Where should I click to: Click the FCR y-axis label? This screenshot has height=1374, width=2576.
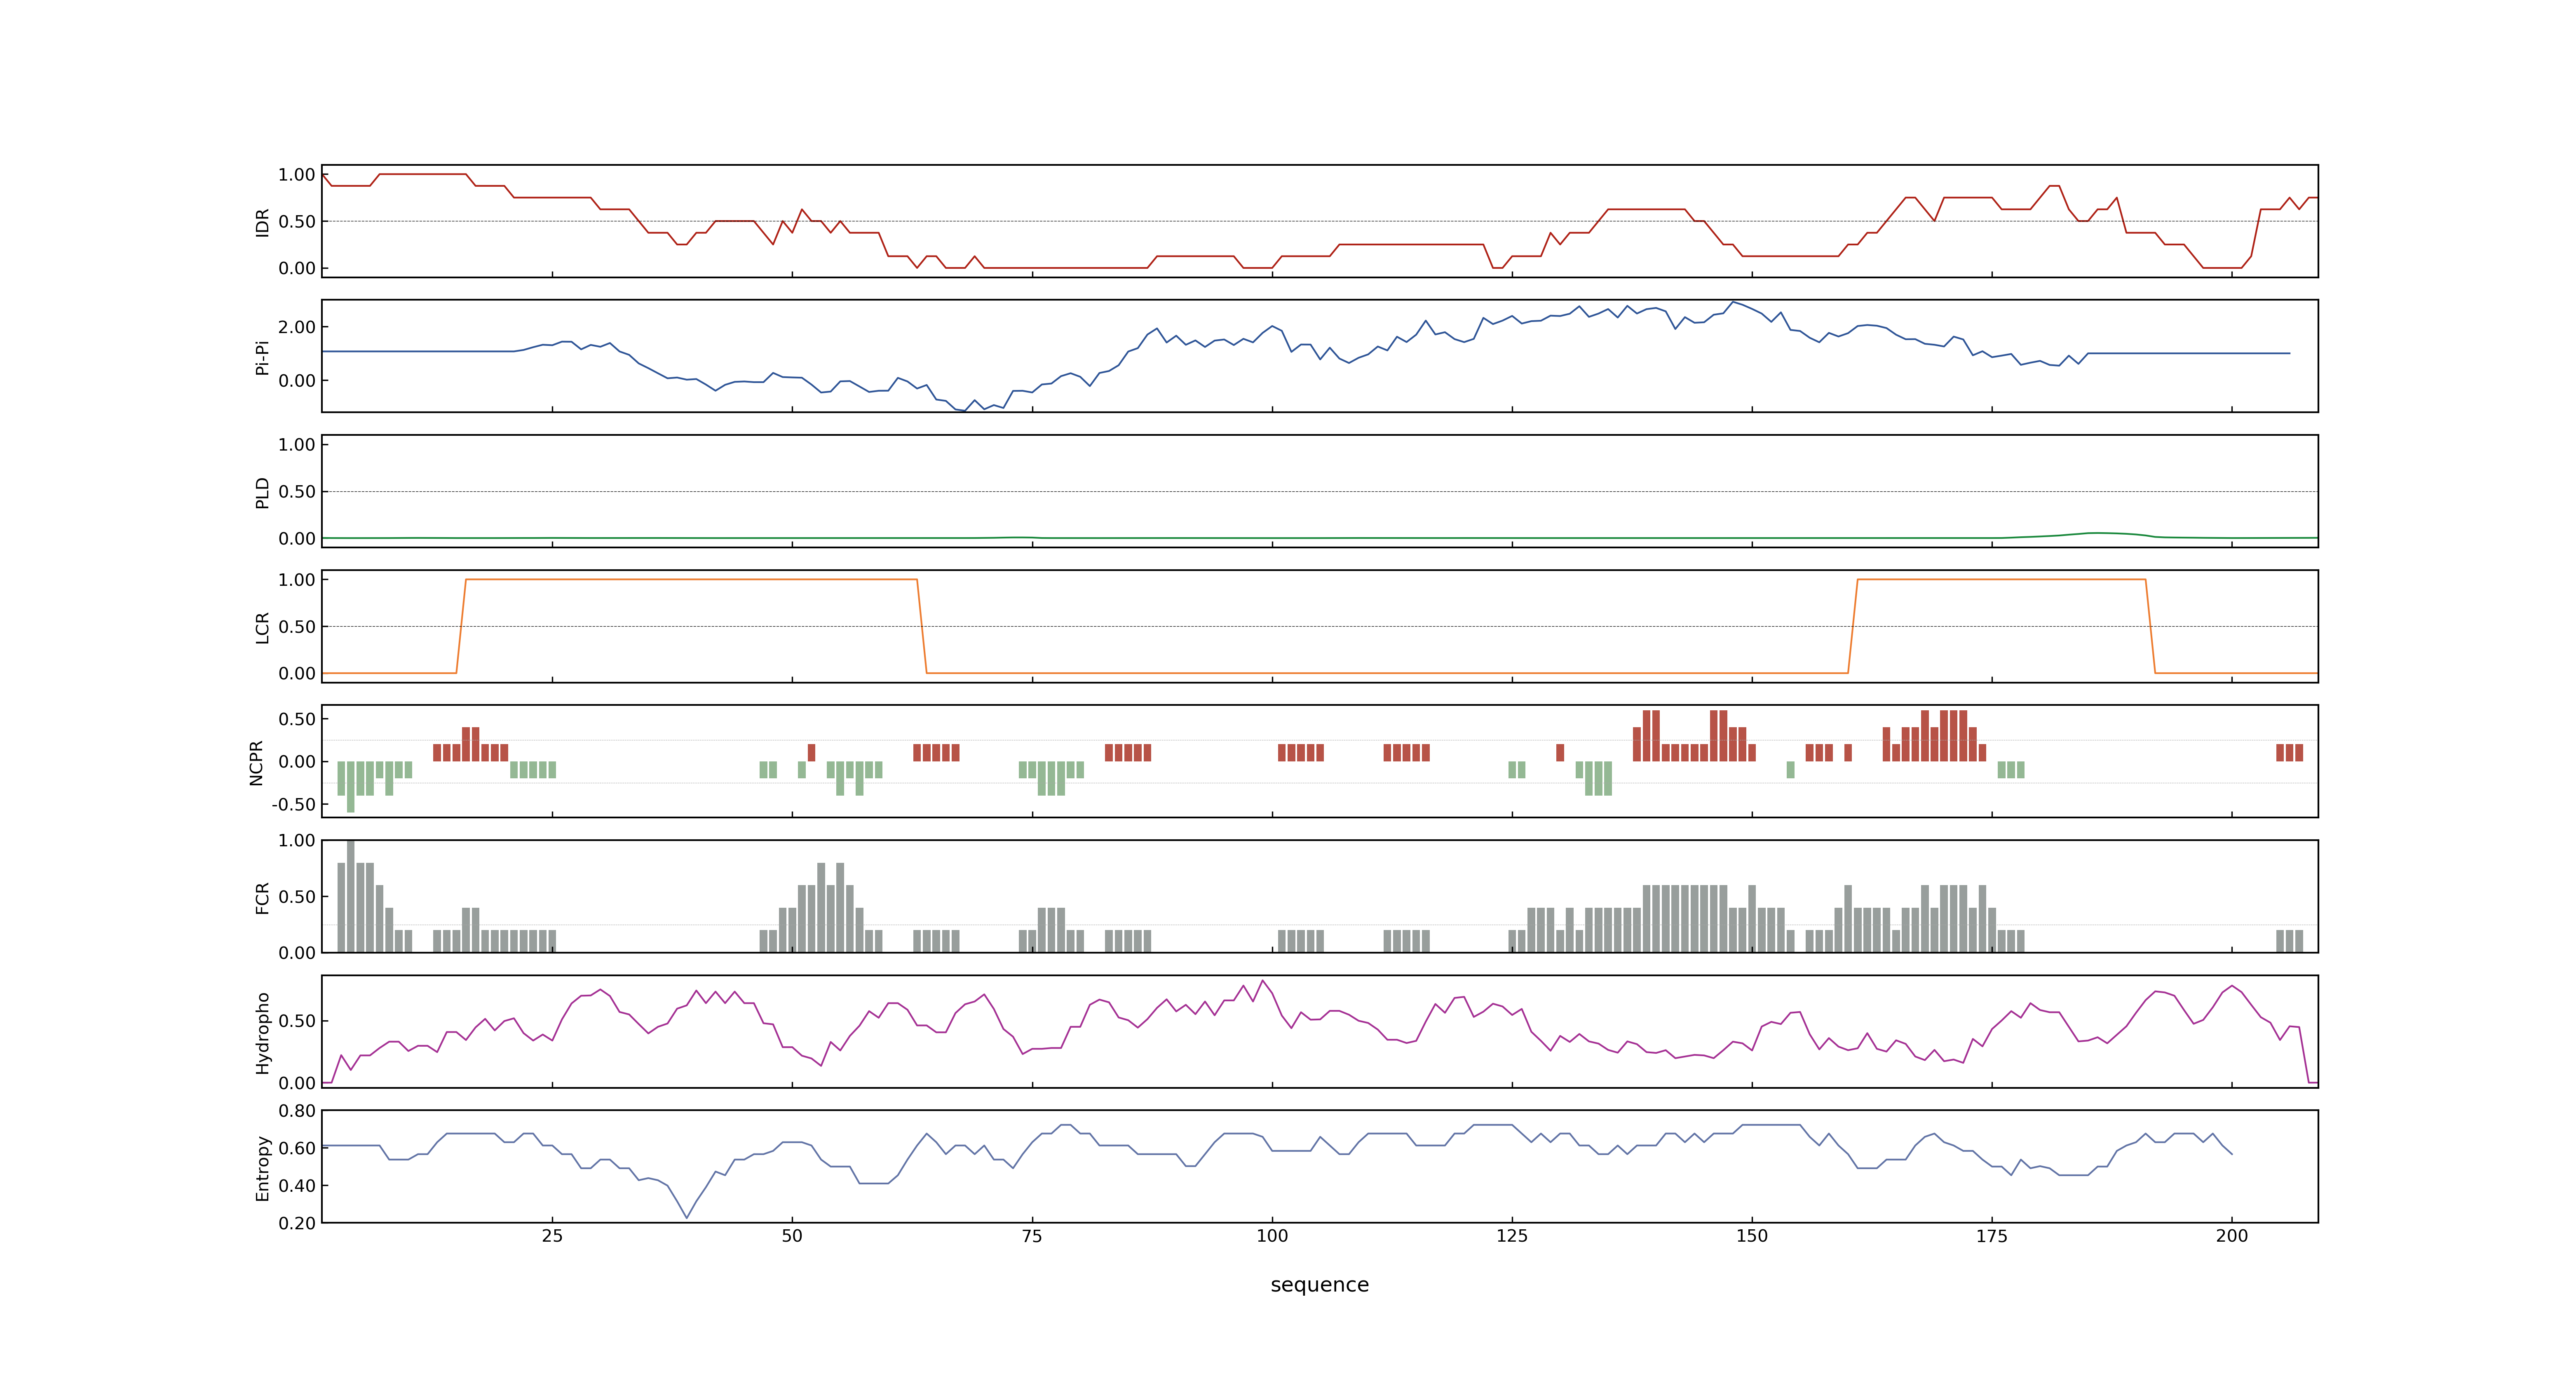pos(262,897)
